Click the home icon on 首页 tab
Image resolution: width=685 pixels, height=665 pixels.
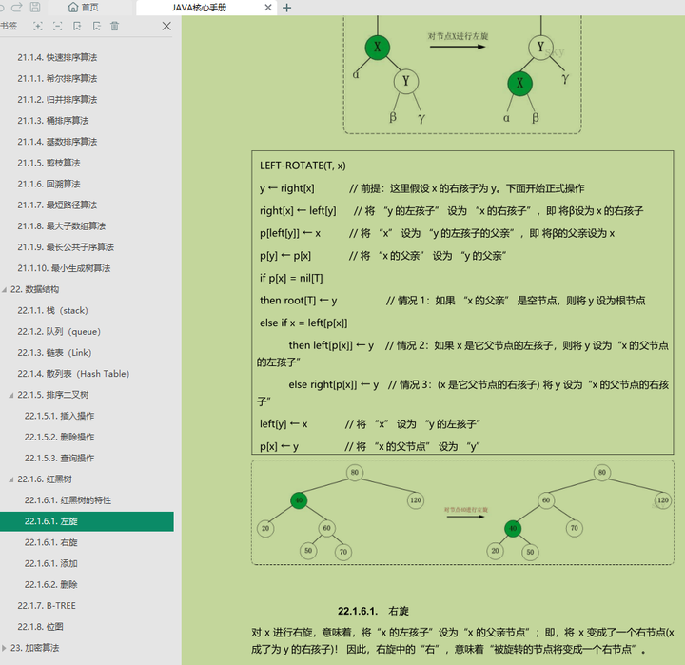[x=73, y=8]
